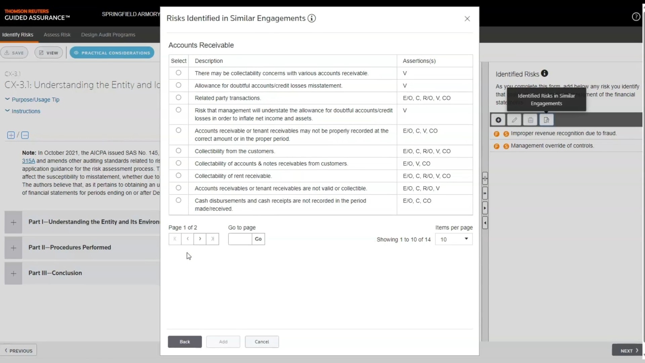Viewport: 645px width, 363px height.
Task: Expand the Purpose/Usage Tip section
Action: (35, 99)
